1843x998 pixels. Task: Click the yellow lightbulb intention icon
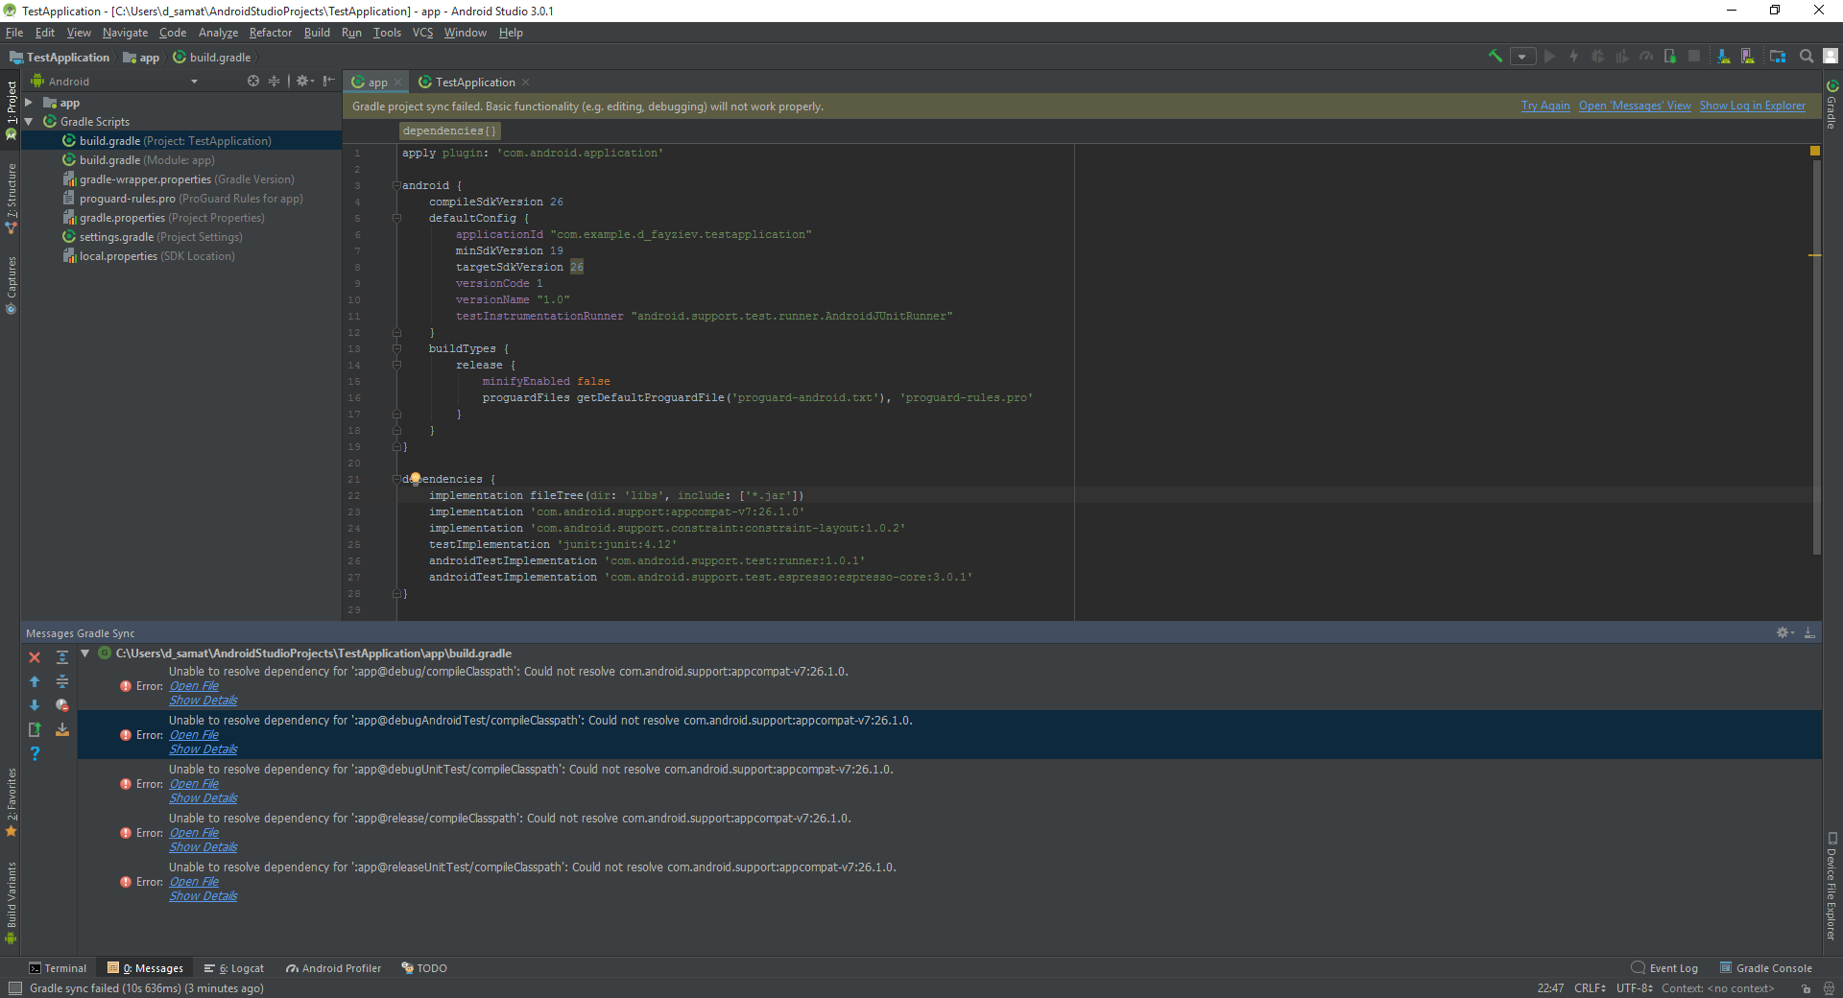(x=415, y=479)
